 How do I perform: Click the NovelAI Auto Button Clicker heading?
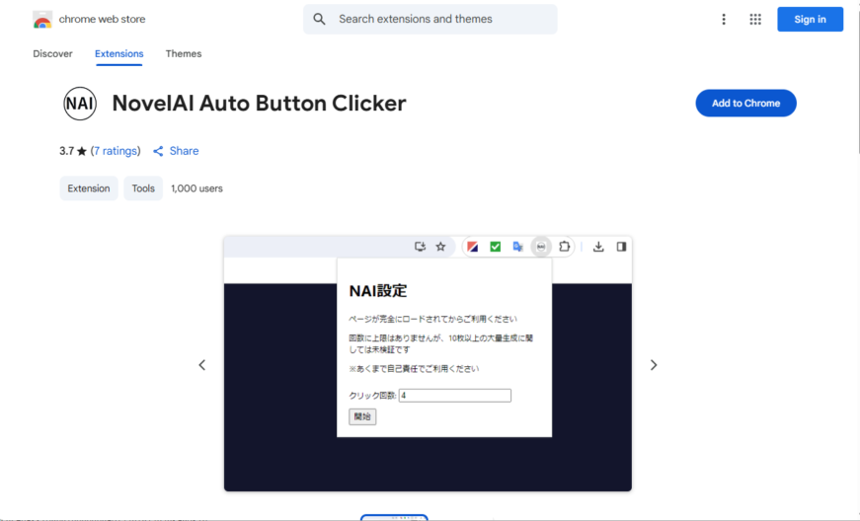(259, 104)
